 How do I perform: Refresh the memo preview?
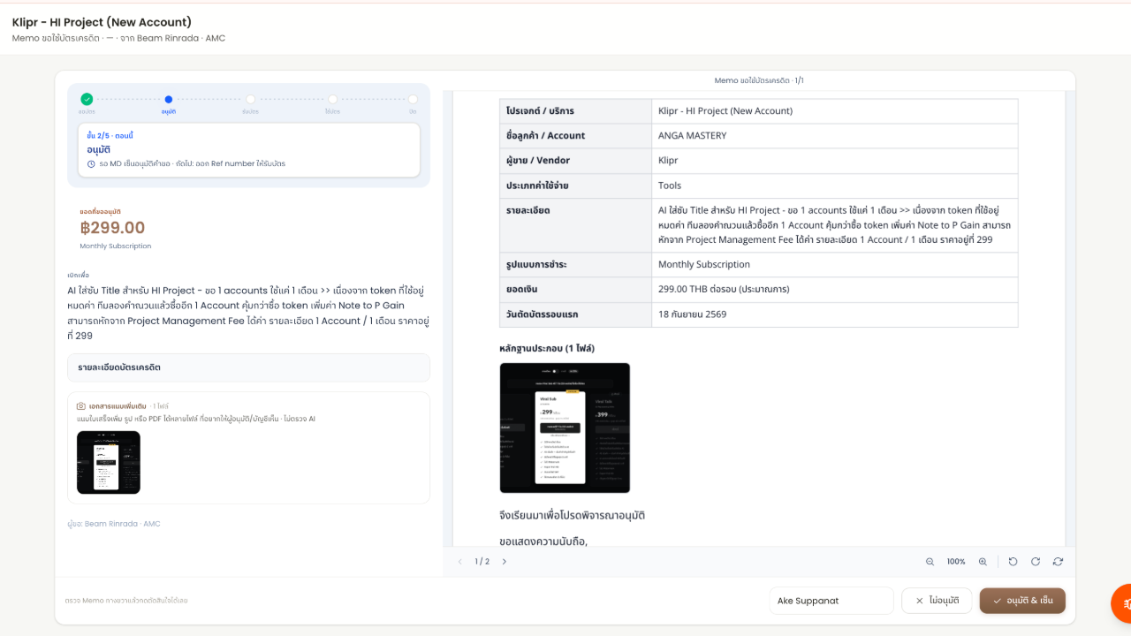coord(1058,562)
